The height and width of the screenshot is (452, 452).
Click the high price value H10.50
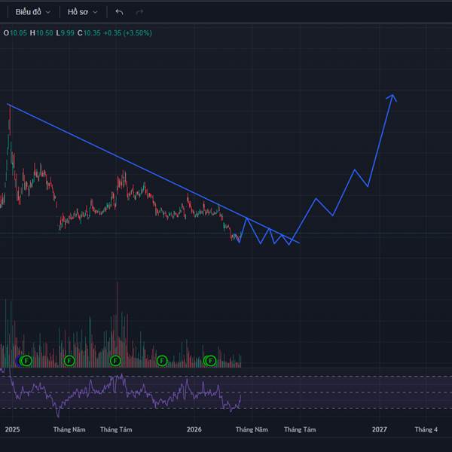point(41,33)
